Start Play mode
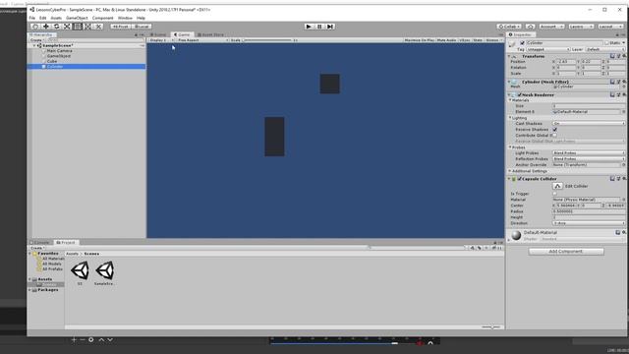This screenshot has height=354, width=629. pyautogui.click(x=309, y=27)
